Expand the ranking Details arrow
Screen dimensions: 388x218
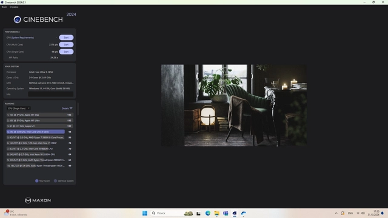click(71, 108)
